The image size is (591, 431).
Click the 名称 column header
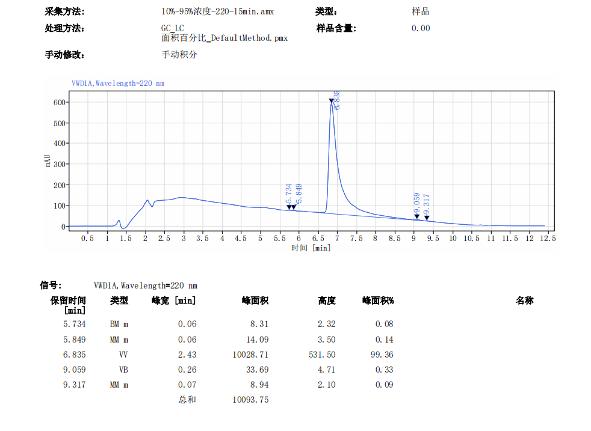(x=524, y=301)
